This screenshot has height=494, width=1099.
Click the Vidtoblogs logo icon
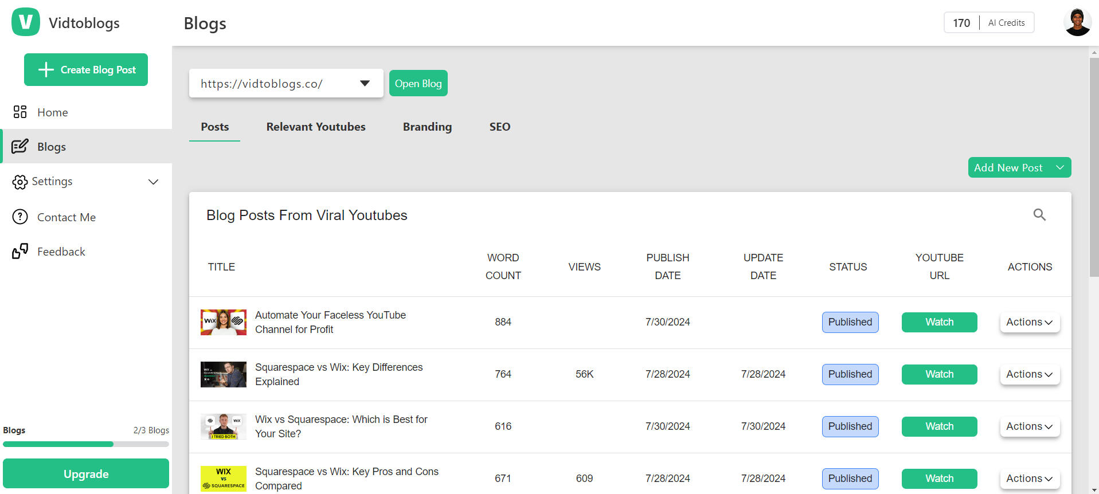pyautogui.click(x=26, y=22)
